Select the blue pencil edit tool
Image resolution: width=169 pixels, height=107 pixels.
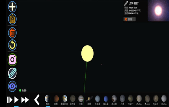[x=12, y=73]
